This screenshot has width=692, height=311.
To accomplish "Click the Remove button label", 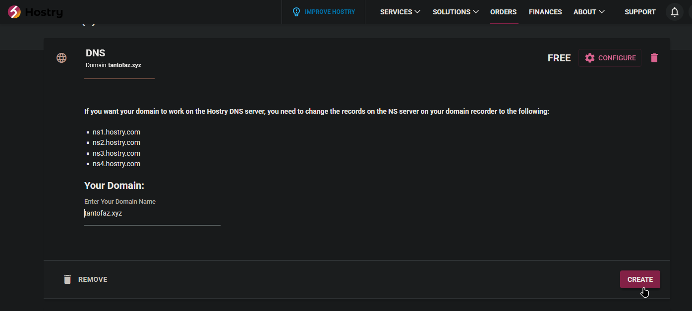I will (x=93, y=279).
